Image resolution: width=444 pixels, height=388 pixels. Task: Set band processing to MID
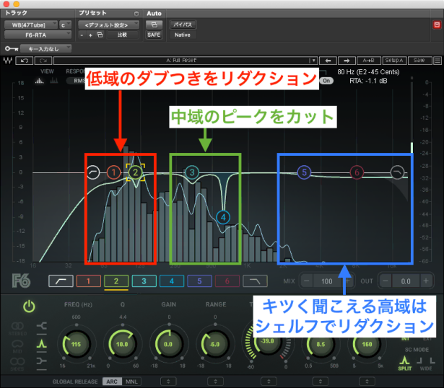[17, 347]
